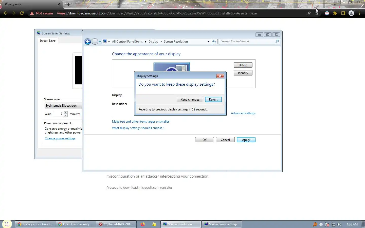
Task: Click the address bar URL
Action: click(157, 13)
